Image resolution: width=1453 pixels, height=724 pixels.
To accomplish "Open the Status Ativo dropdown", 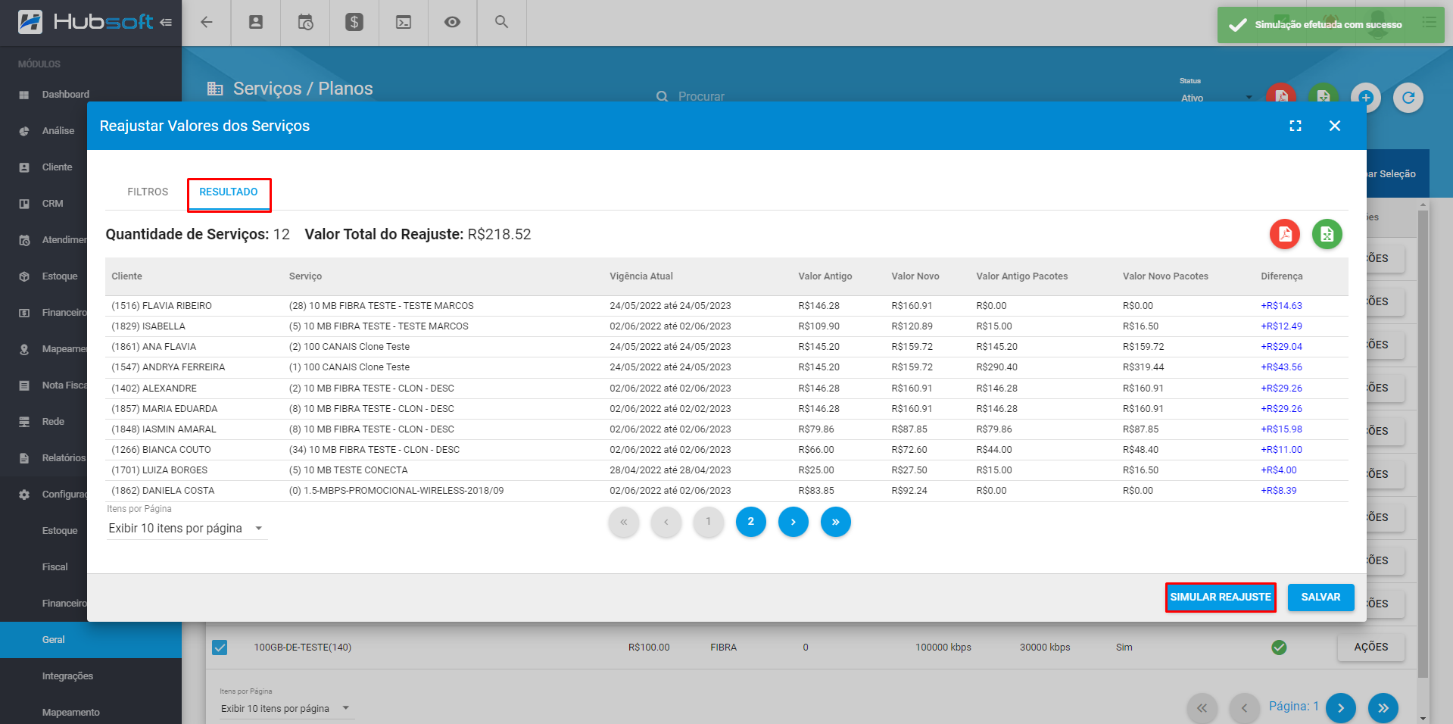I will tap(1217, 98).
